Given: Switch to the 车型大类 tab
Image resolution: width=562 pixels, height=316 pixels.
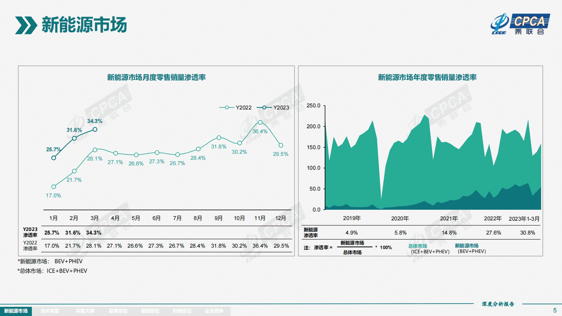Looking at the screenshot, I should click(x=85, y=311).
